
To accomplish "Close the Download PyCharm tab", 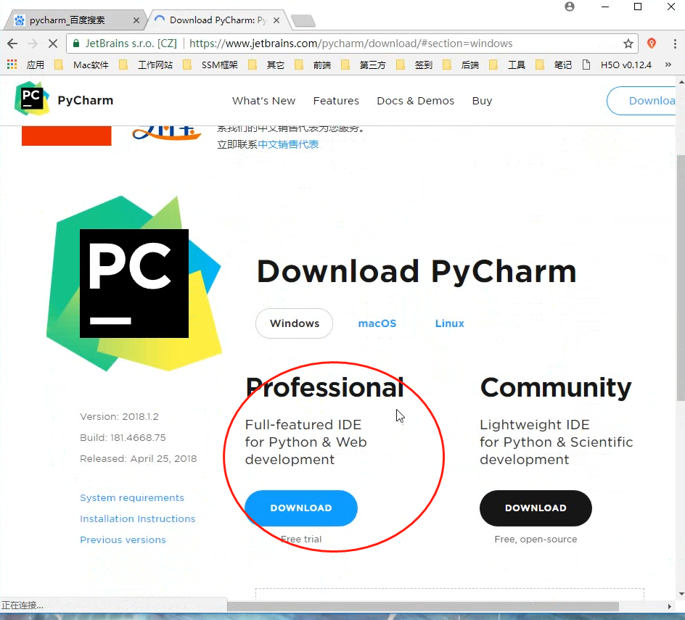I will [276, 20].
